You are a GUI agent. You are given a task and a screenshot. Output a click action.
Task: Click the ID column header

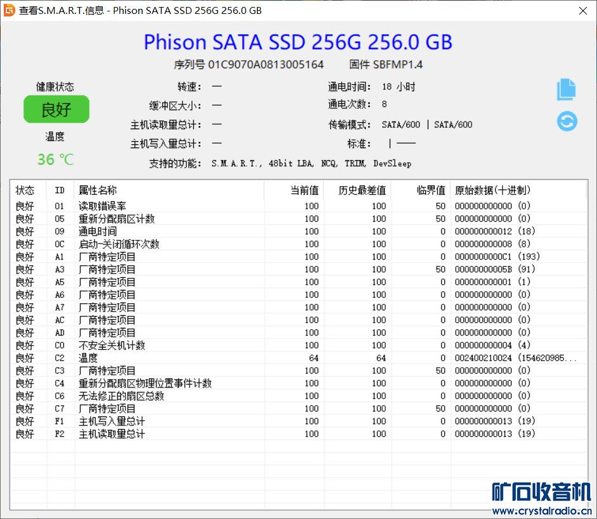(60, 190)
